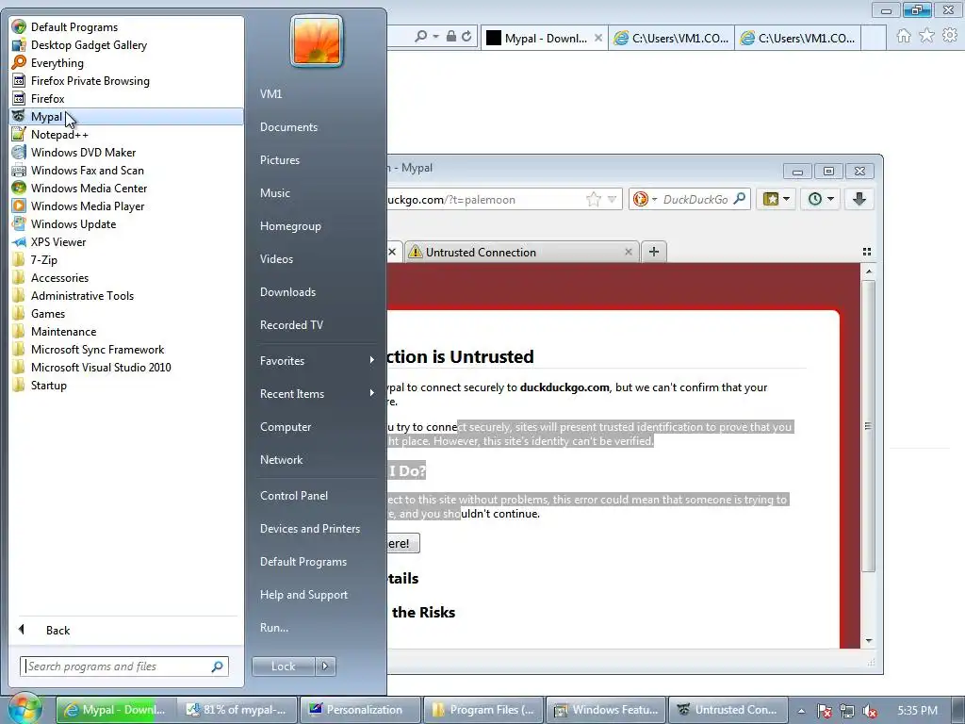
Task: Open the Everything search program
Action: (126, 63)
